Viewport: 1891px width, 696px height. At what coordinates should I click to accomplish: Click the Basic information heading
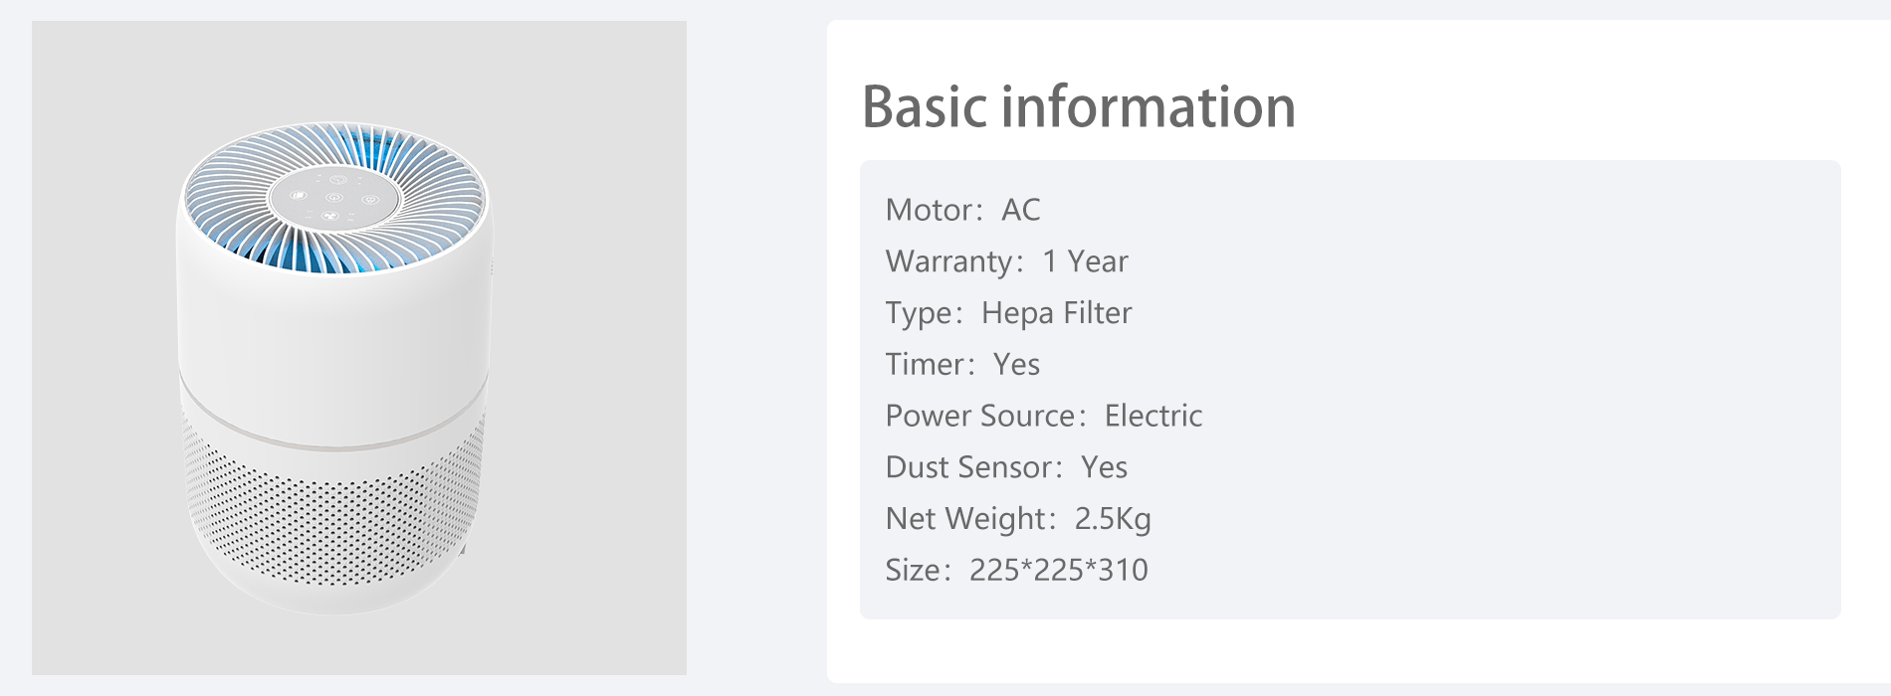pos(1079,106)
